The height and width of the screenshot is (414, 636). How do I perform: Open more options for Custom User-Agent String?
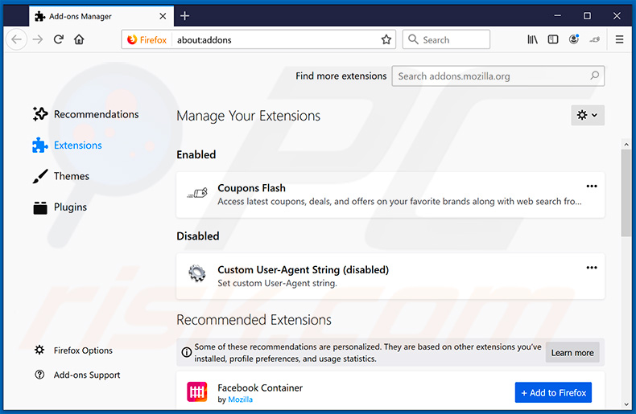[x=592, y=268]
